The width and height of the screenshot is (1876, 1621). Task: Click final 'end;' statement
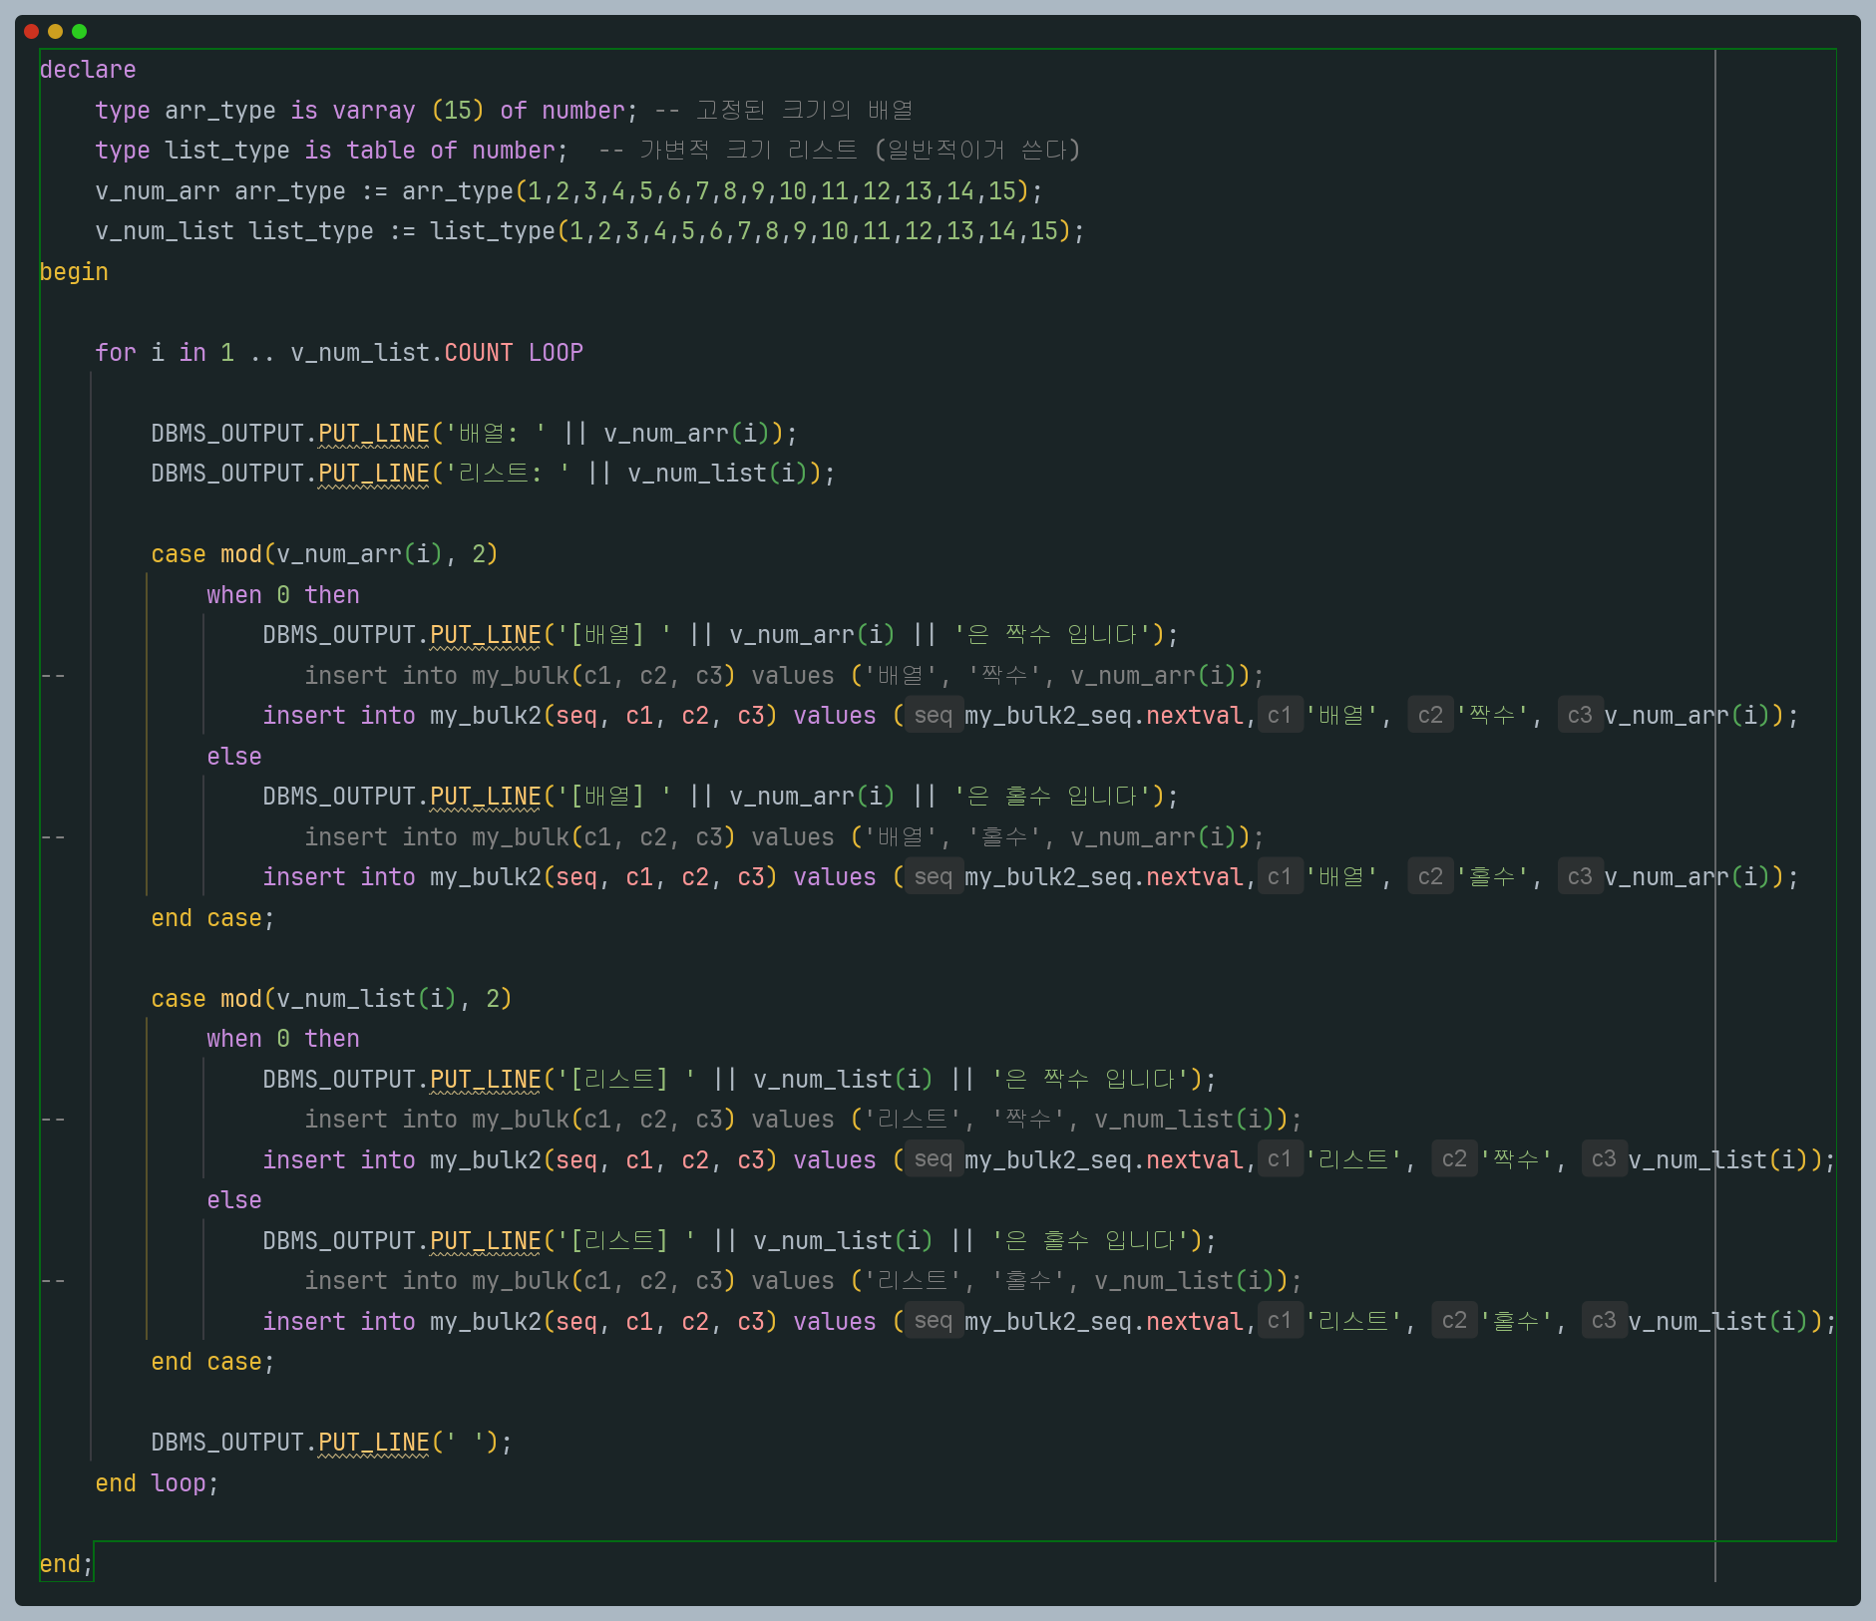pyautogui.click(x=66, y=1564)
